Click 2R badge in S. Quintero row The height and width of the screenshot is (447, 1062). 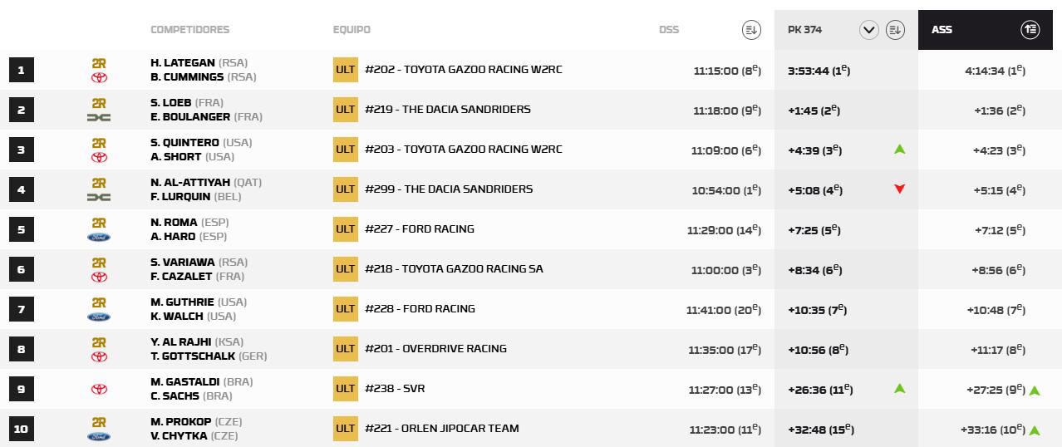pyautogui.click(x=99, y=143)
